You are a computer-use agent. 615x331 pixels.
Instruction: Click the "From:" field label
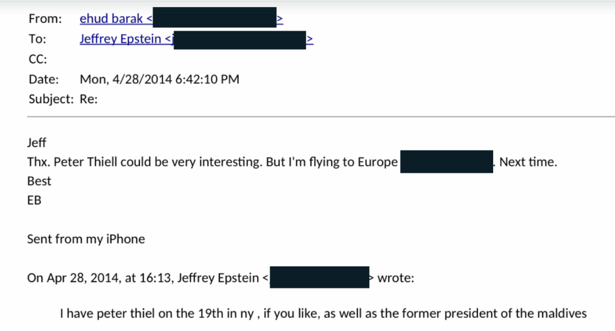tap(45, 19)
